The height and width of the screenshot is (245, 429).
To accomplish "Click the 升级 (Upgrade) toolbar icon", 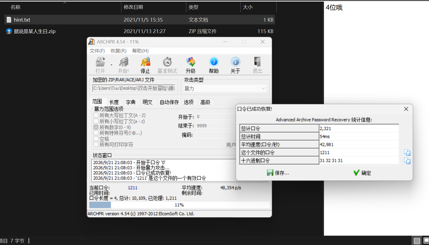I will [191, 65].
